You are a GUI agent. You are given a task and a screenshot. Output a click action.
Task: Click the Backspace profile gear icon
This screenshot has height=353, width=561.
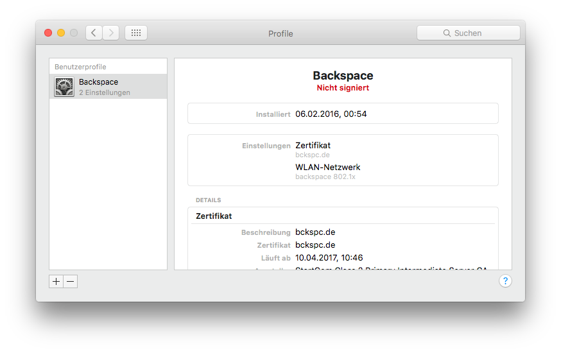point(64,87)
